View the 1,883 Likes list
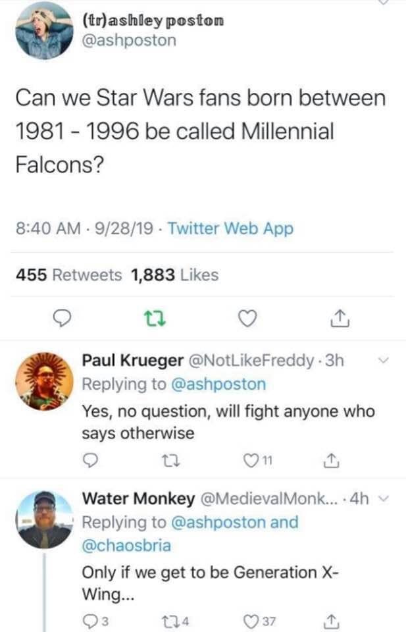 tap(175, 275)
